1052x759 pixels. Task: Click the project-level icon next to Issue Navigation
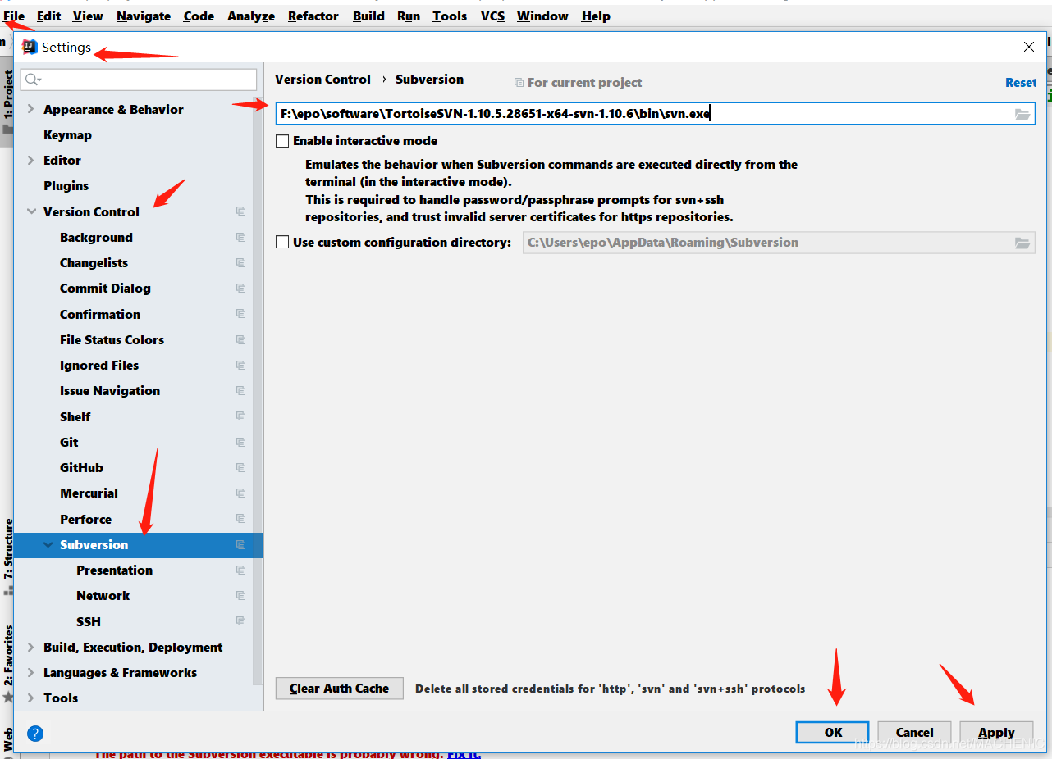[240, 391]
